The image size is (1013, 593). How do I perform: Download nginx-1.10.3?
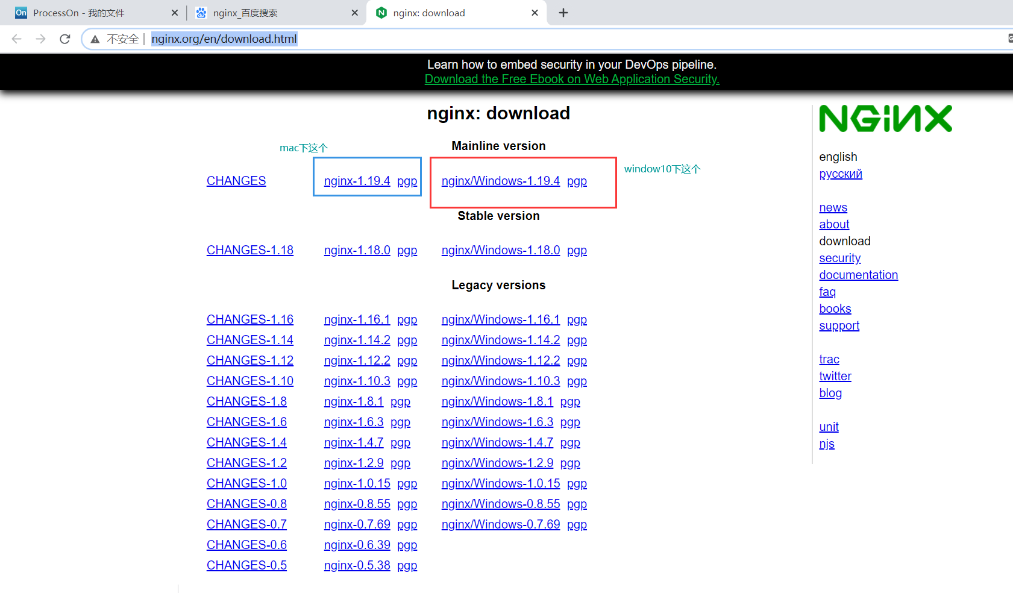point(357,381)
